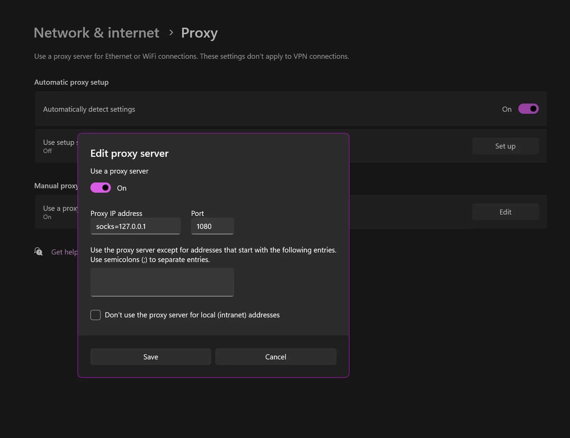Click the breadcrumb chevron separator
The height and width of the screenshot is (438, 570).
coord(171,33)
